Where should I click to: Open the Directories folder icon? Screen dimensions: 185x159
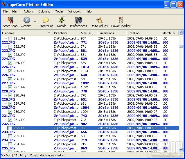tap(46, 20)
